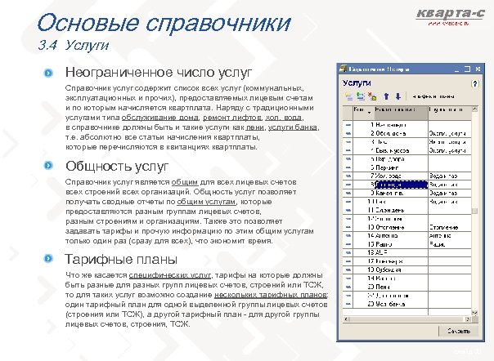Click the row marker icon for Радио
Screen dimensions: 494x361
(x=348, y=244)
